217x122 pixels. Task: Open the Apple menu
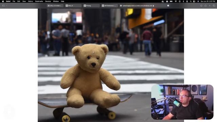(3, 1)
